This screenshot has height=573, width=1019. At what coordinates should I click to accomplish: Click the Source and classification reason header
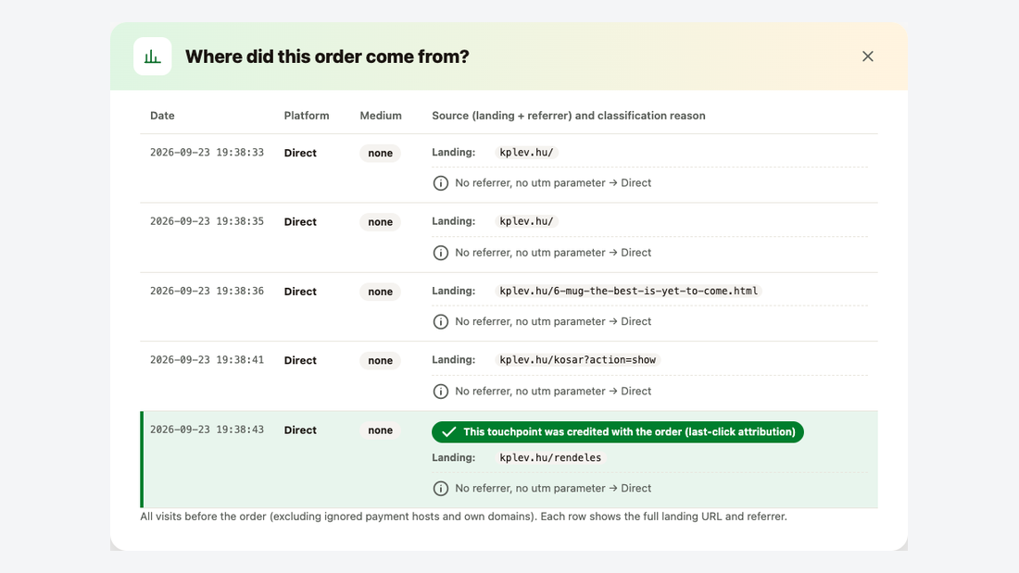pyautogui.click(x=569, y=116)
